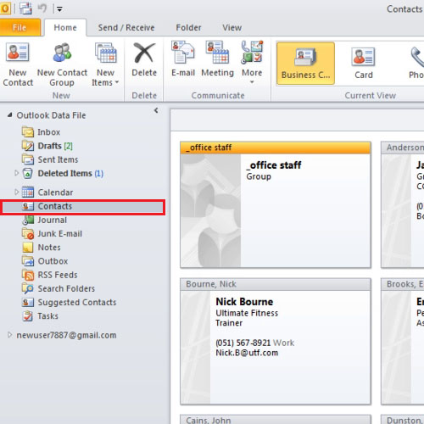
Task: Click Nick.B@utf.com email text
Action: coord(247,353)
